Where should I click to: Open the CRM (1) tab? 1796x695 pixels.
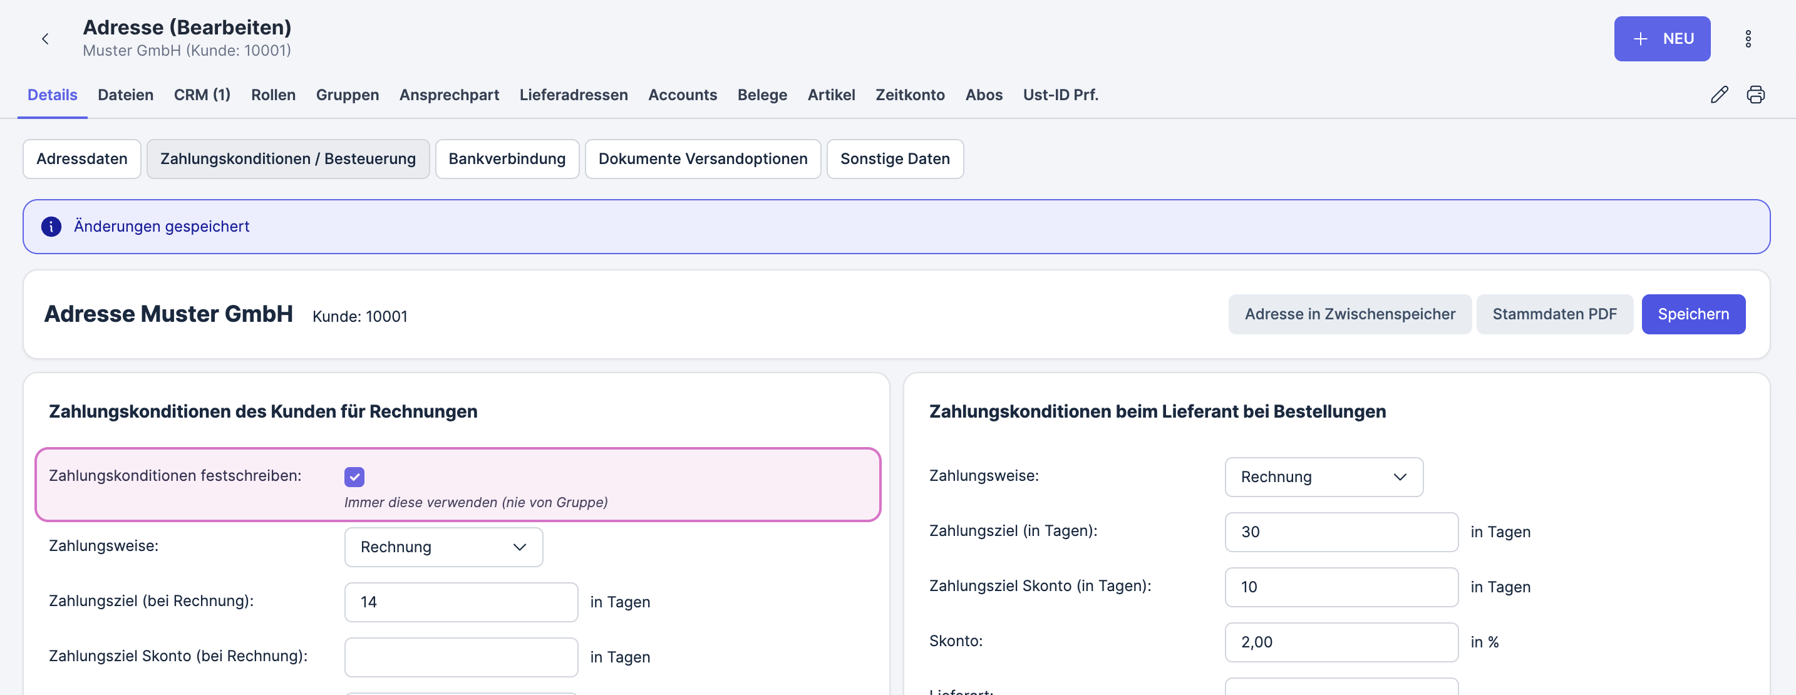click(x=202, y=95)
